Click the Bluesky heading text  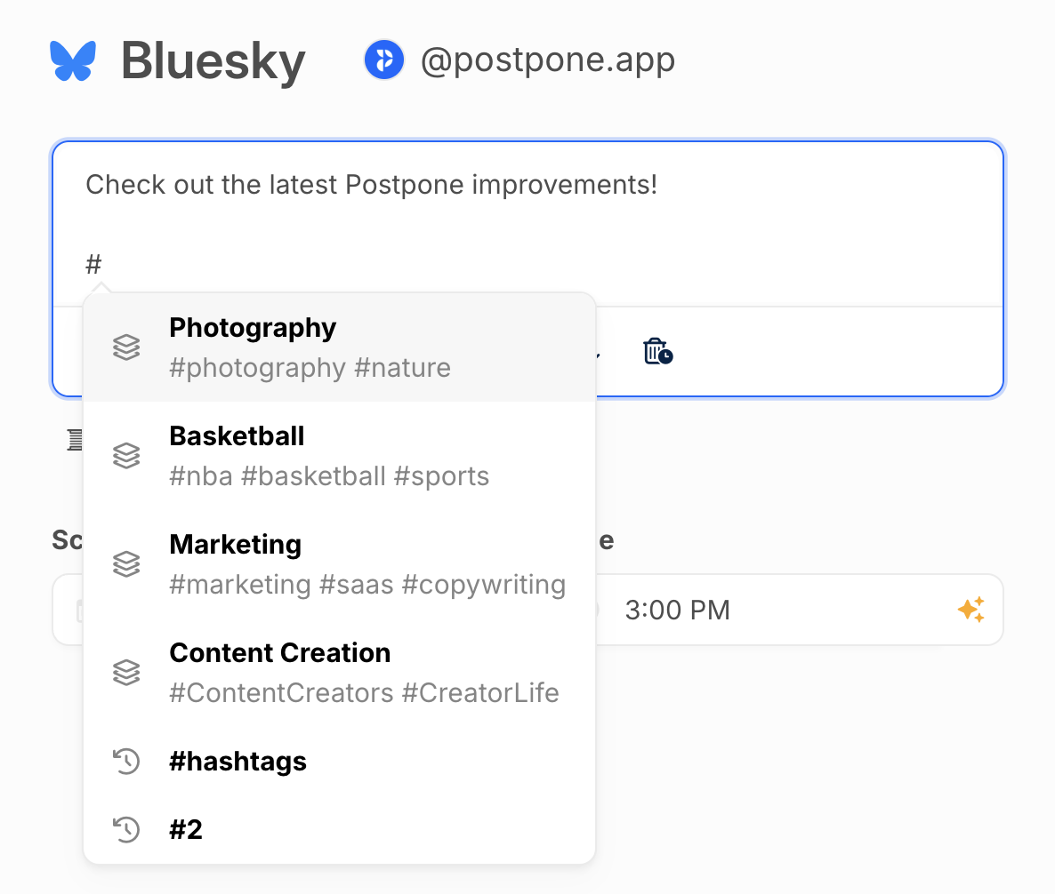pos(213,61)
